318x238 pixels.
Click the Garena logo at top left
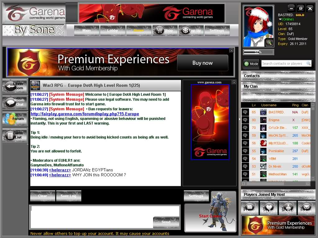(x=34, y=13)
